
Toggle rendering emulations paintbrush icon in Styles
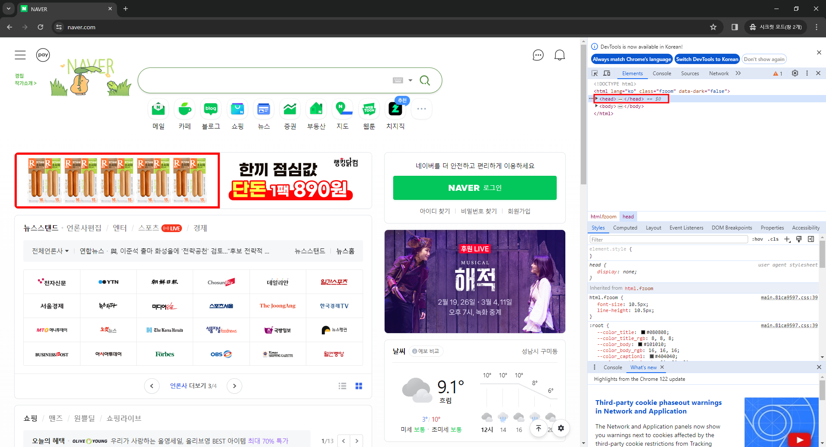tap(799, 239)
